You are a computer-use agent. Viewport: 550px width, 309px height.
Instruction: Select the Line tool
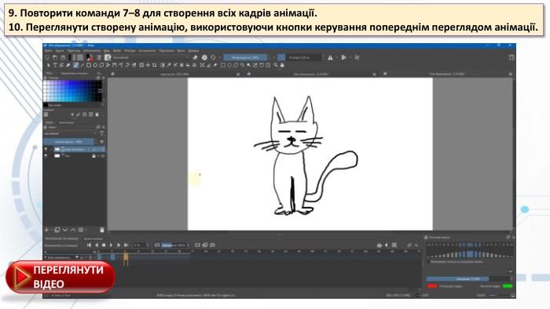[x=82, y=65]
